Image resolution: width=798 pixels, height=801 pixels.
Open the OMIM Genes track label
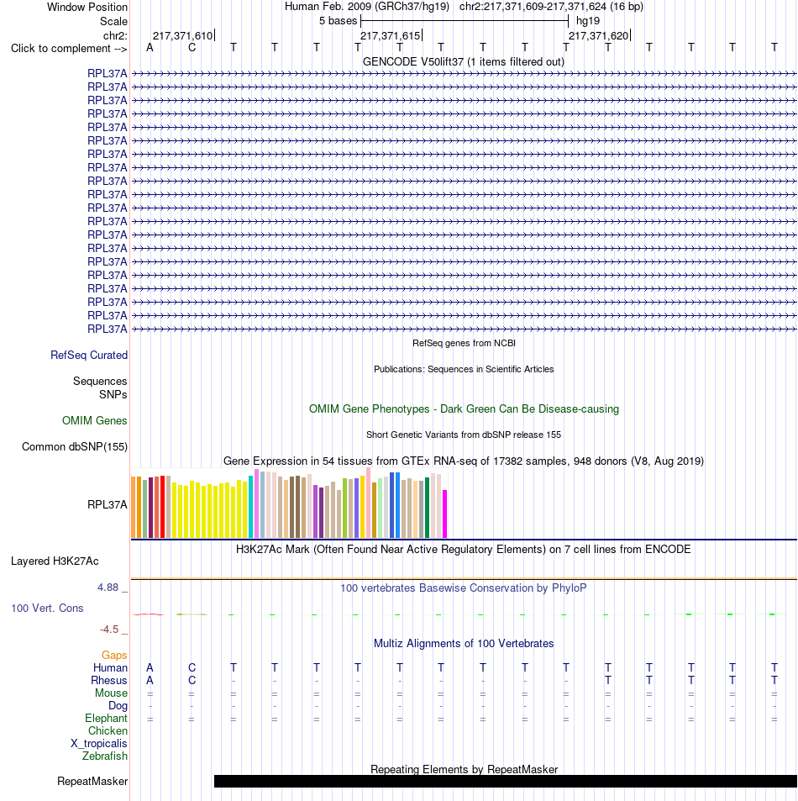point(94,420)
